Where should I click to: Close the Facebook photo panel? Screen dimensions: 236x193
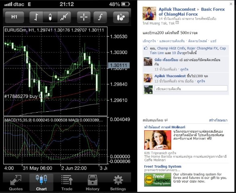(231, 4)
